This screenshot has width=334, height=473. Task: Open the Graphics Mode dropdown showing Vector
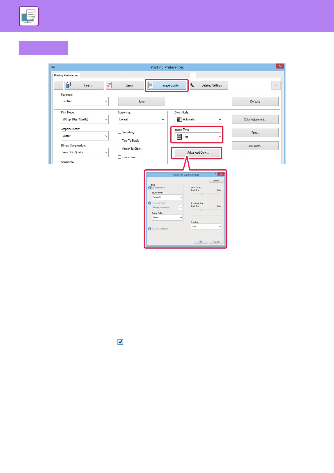click(x=85, y=136)
